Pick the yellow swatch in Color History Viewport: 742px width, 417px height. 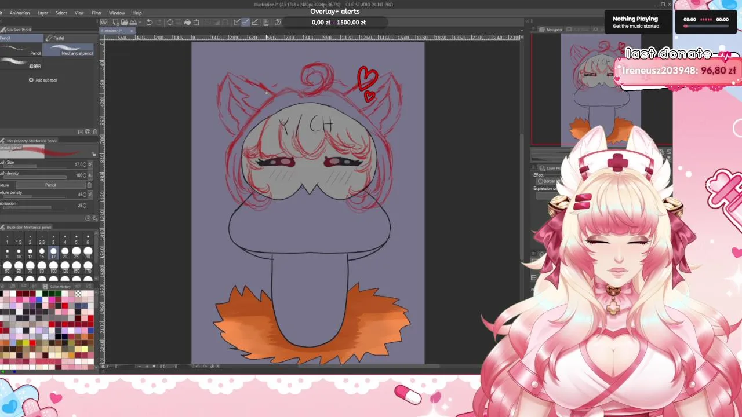pyautogui.click(x=26, y=343)
